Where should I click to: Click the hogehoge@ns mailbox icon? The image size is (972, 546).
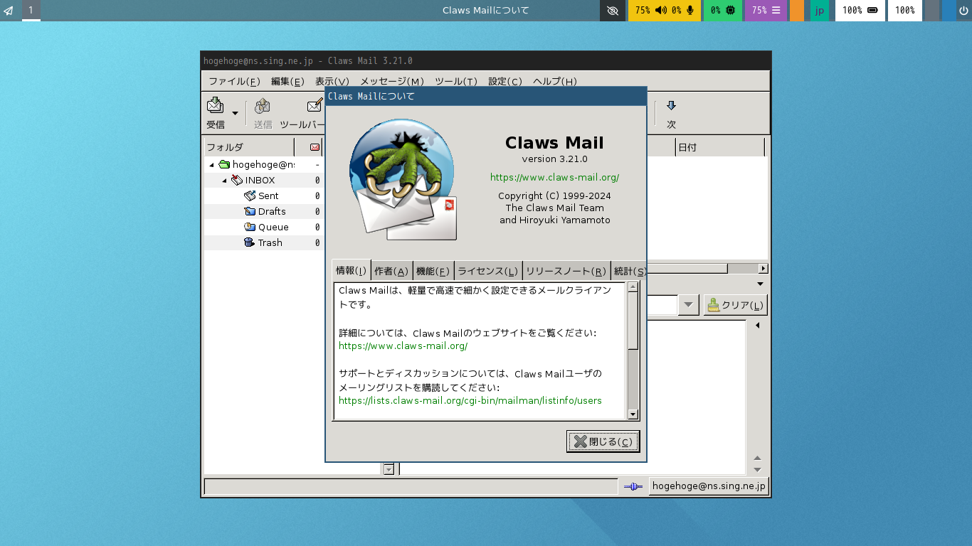(x=224, y=165)
